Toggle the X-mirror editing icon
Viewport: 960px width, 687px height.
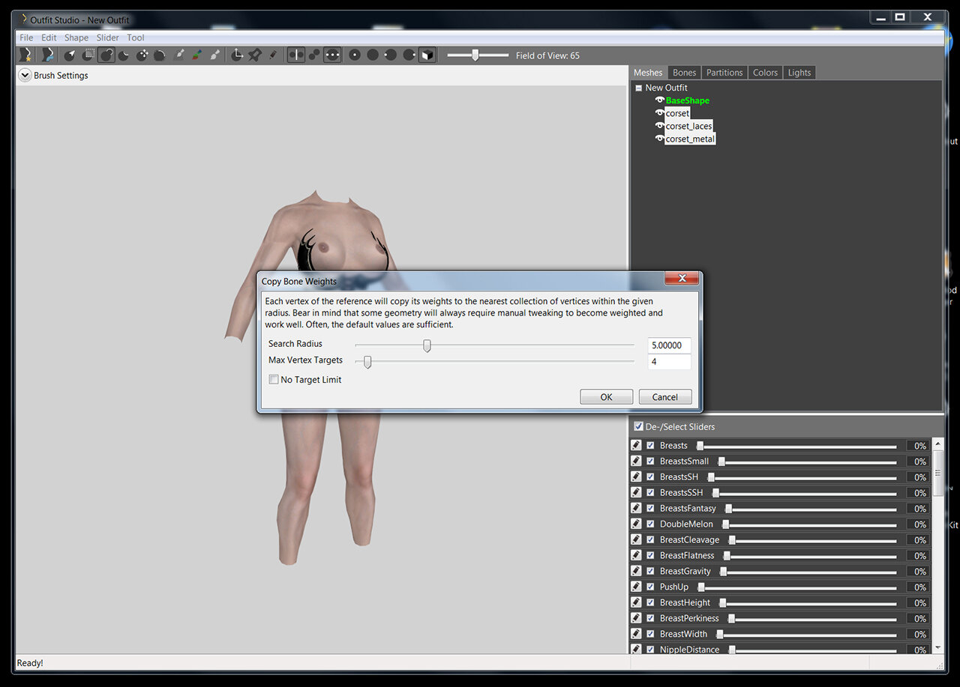(x=296, y=55)
